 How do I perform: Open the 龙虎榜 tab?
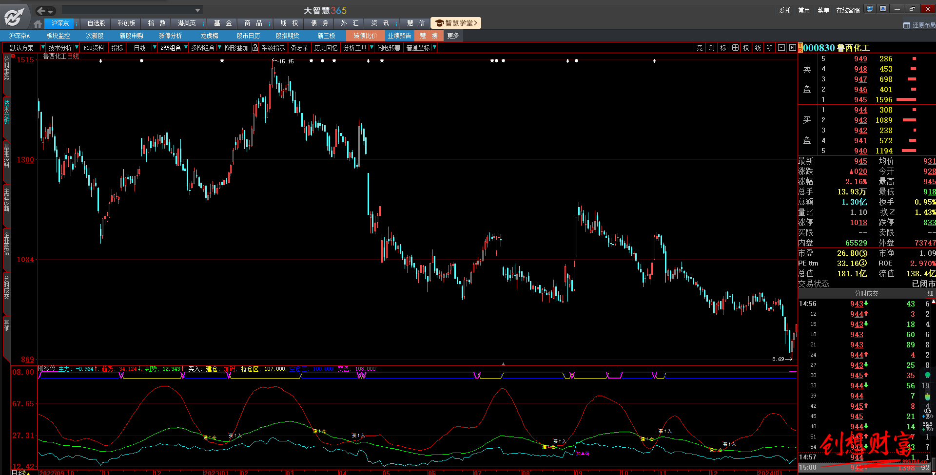209,36
